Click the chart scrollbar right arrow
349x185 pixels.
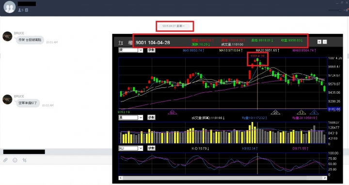point(325,178)
